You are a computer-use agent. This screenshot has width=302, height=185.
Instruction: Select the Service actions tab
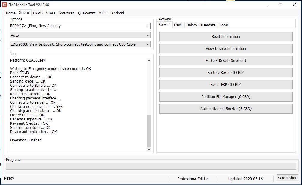tap(164, 25)
